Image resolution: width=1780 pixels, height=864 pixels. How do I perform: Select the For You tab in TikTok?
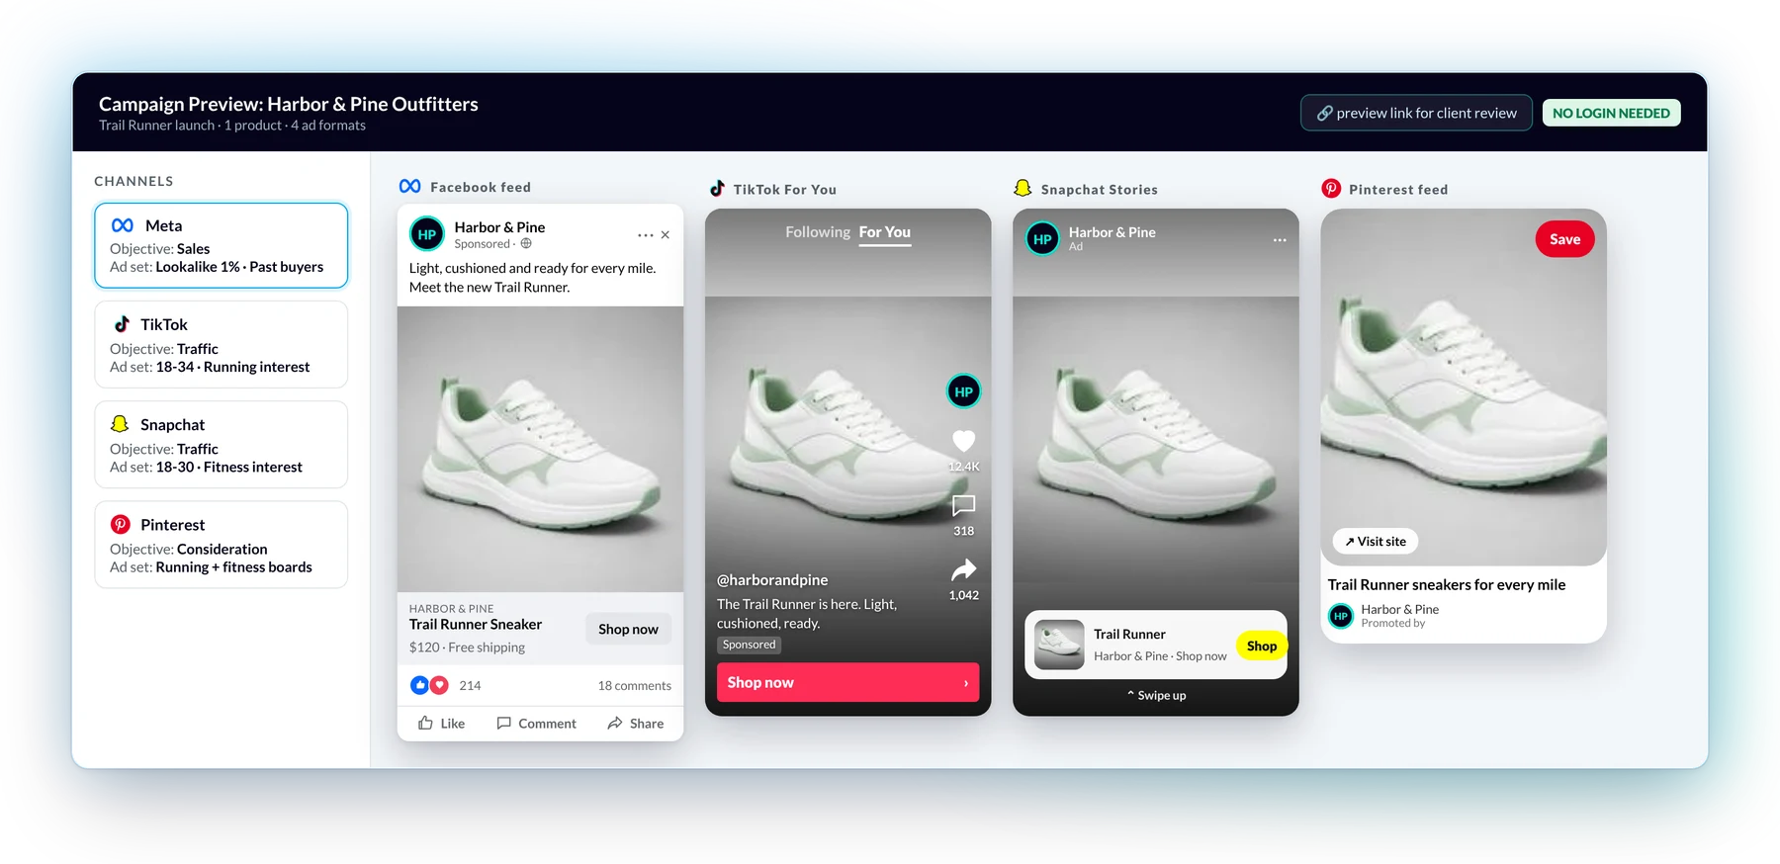click(885, 232)
